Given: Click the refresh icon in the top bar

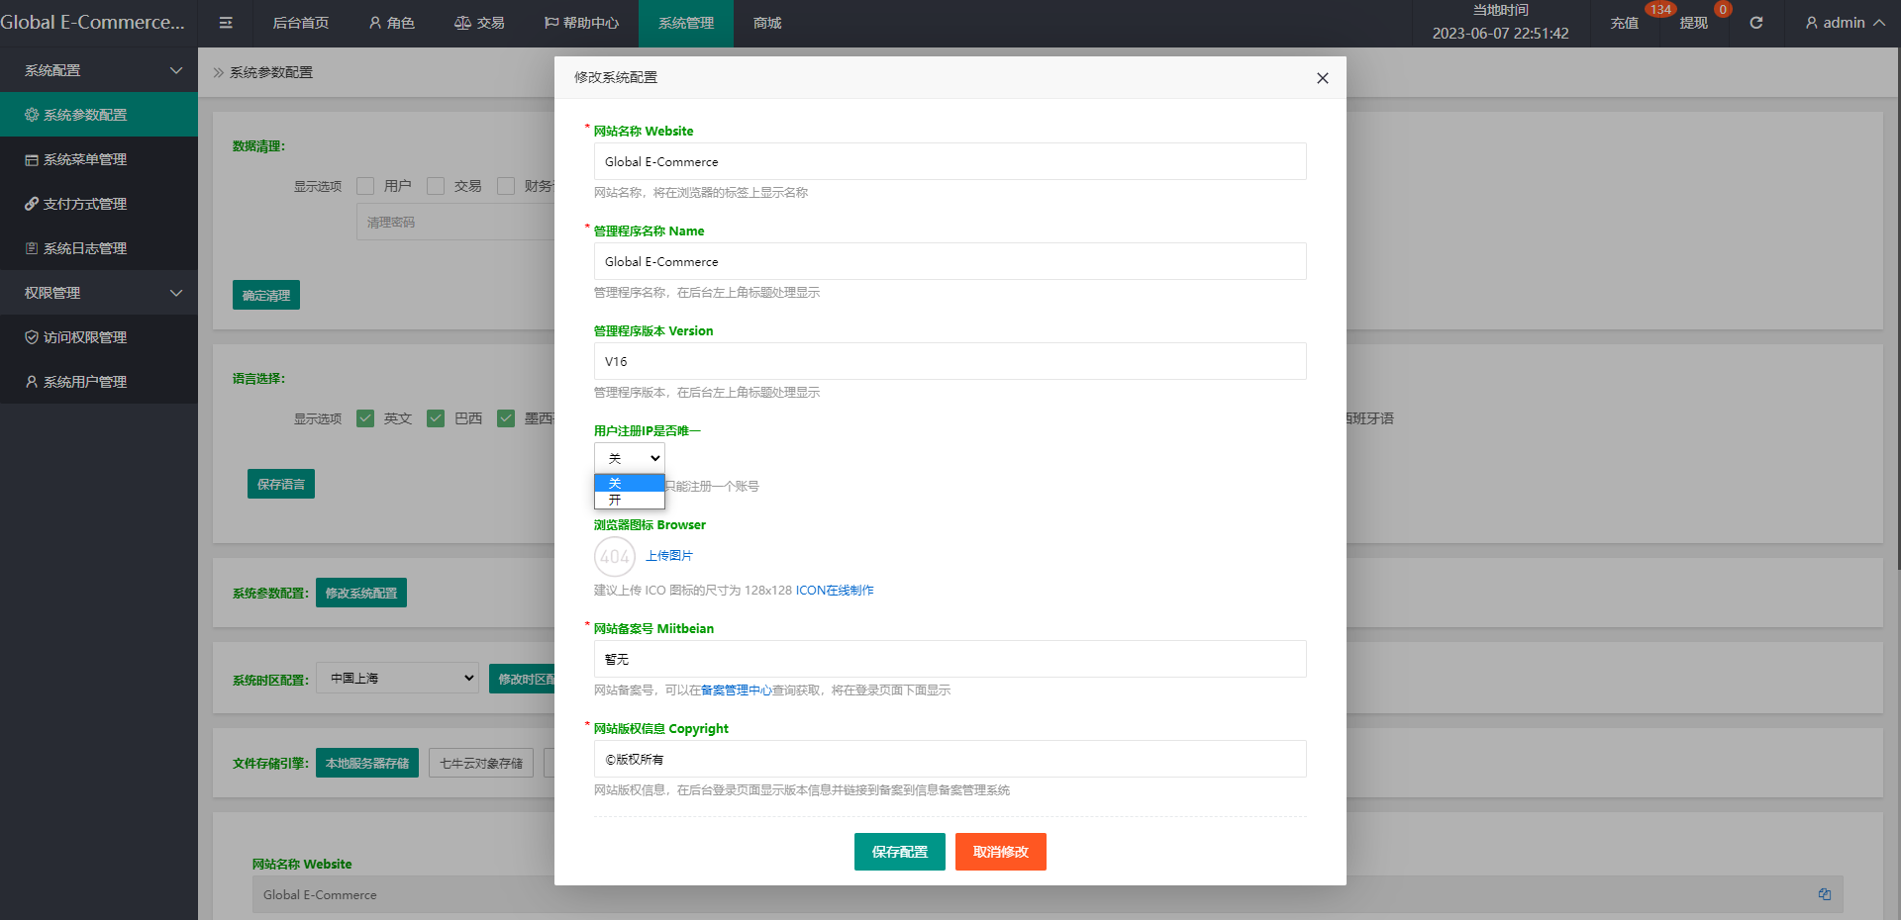Looking at the screenshot, I should pos(1755,23).
